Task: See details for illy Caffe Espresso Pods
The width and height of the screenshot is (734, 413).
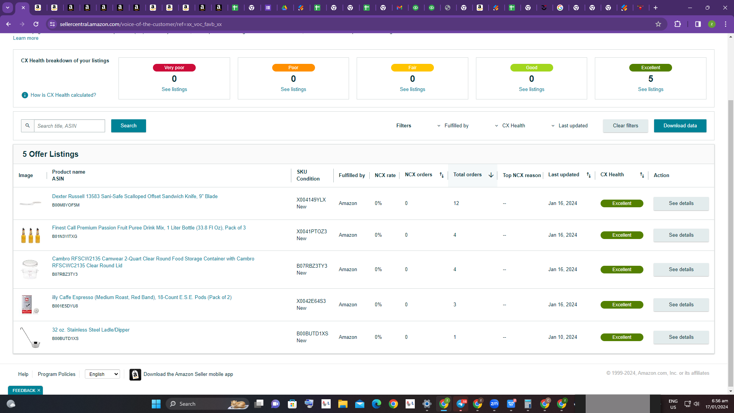Action: pyautogui.click(x=681, y=305)
